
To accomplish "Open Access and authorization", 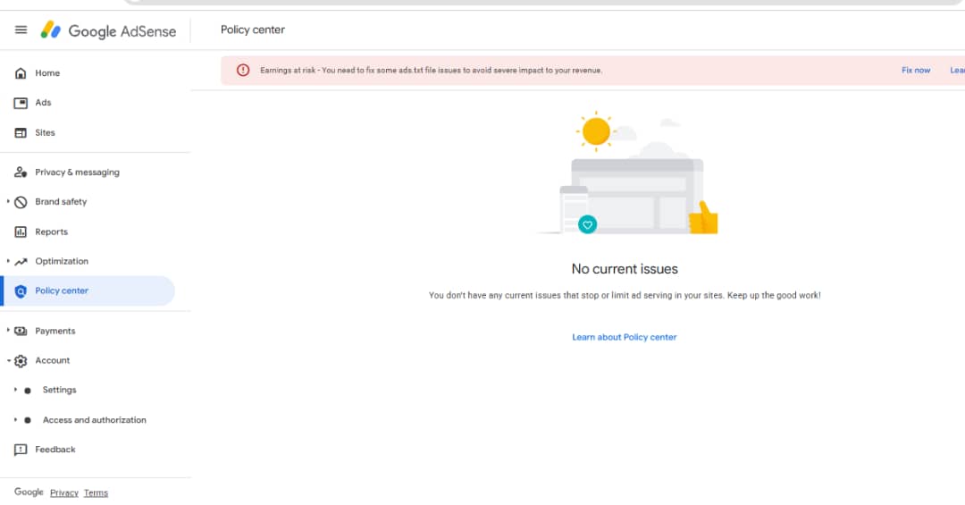I will click(94, 420).
